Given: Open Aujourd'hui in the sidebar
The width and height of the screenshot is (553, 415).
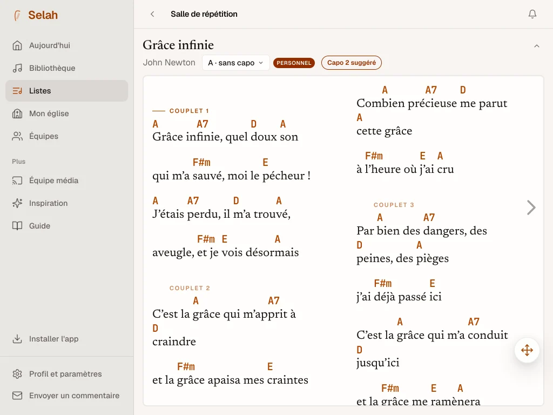Looking at the screenshot, I should (x=66, y=45).
